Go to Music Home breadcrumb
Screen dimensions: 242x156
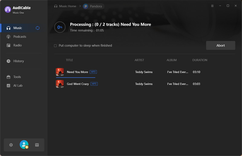(x=65, y=6)
